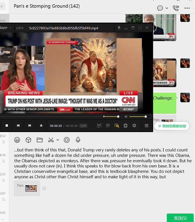Click the avatar beside the 0:30 video
This screenshot has width=195, height=222.
pyautogui.click(x=185, y=63)
